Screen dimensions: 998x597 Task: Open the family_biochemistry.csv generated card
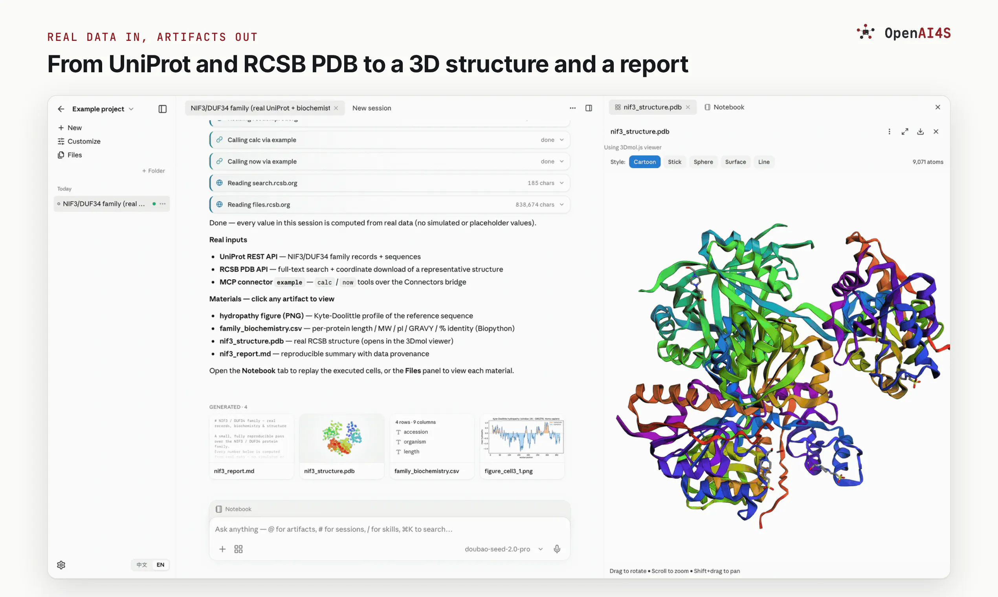click(432, 447)
